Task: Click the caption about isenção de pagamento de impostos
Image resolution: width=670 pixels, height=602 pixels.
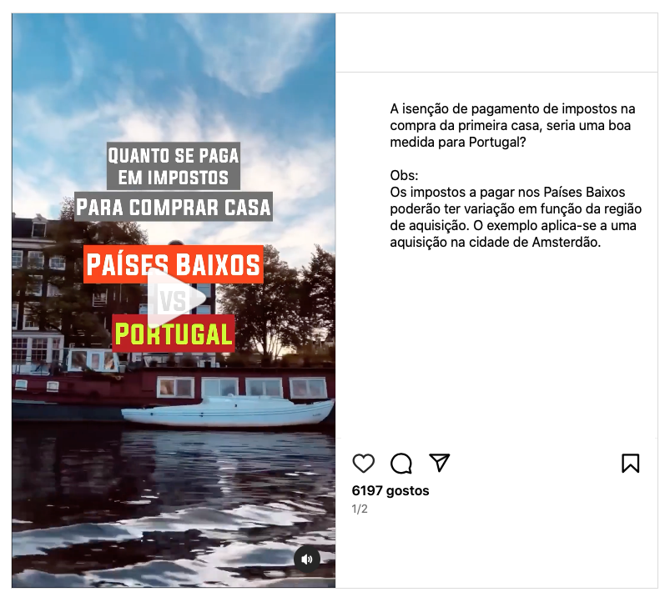Action: (x=512, y=126)
